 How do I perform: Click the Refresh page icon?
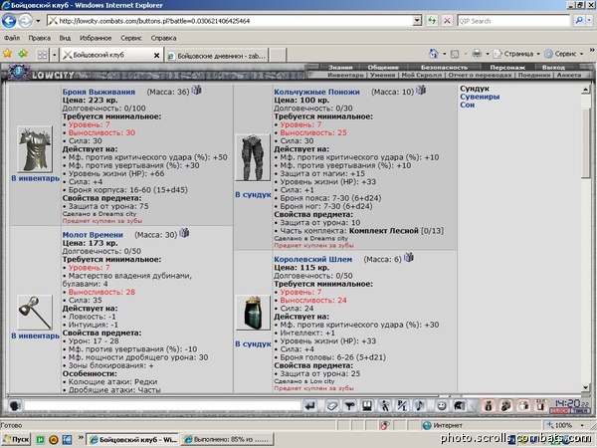[x=432, y=21]
